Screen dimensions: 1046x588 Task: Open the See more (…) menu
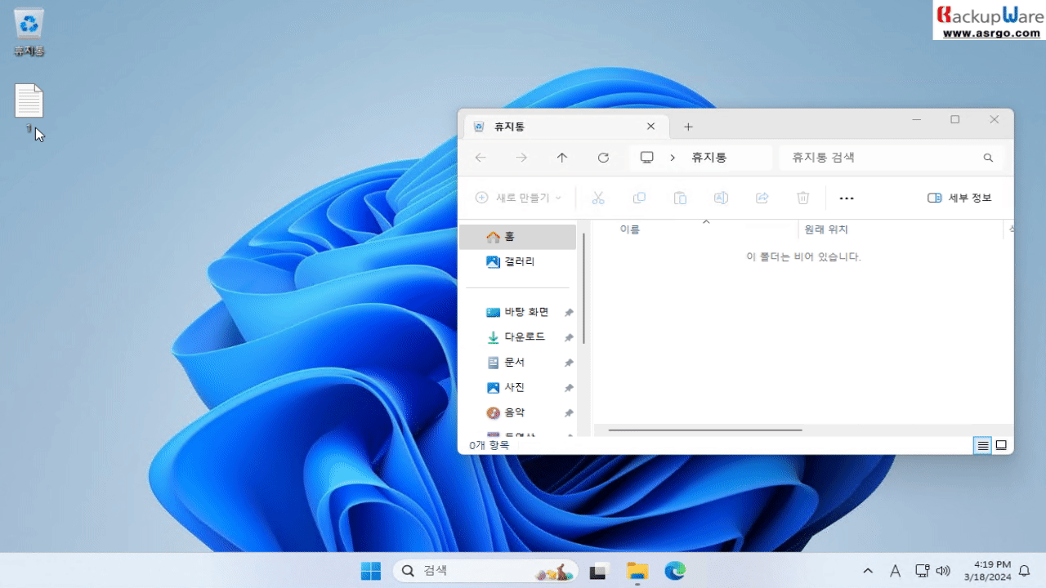click(847, 198)
